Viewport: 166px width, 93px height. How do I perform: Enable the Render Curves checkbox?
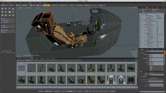click(149, 78)
